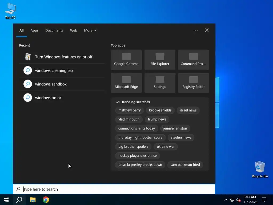This screenshot has width=273, height=205.
Task: Open the Settings top app tile
Action: click(x=160, y=83)
